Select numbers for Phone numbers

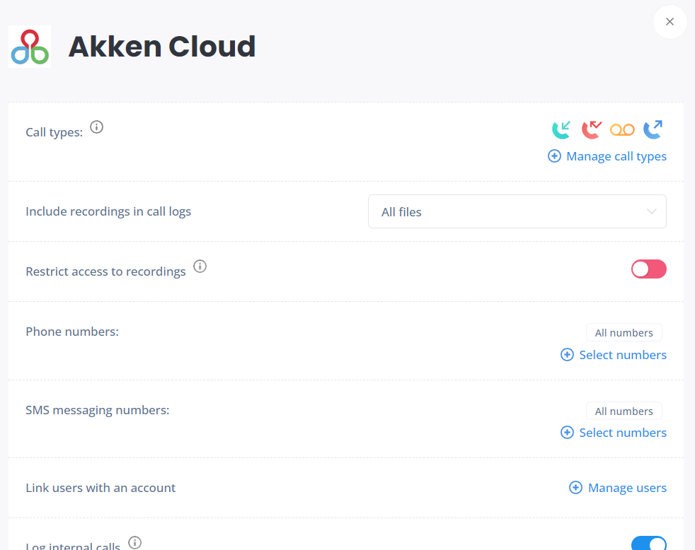[623, 355]
